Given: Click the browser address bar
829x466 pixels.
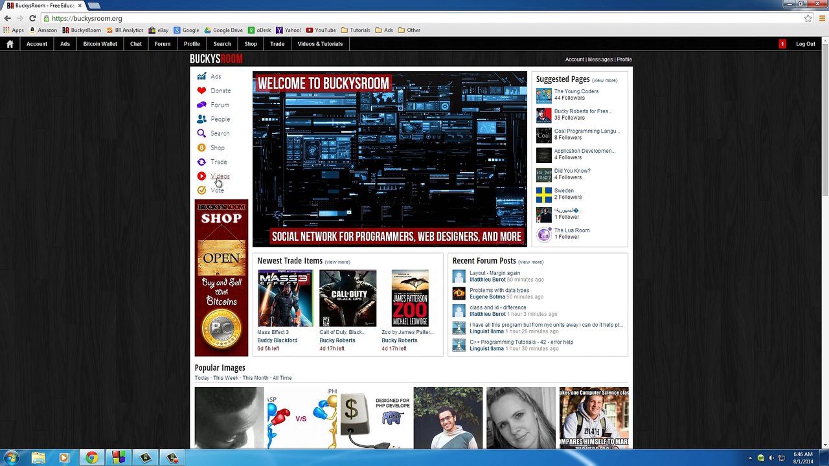Looking at the screenshot, I should [x=421, y=18].
